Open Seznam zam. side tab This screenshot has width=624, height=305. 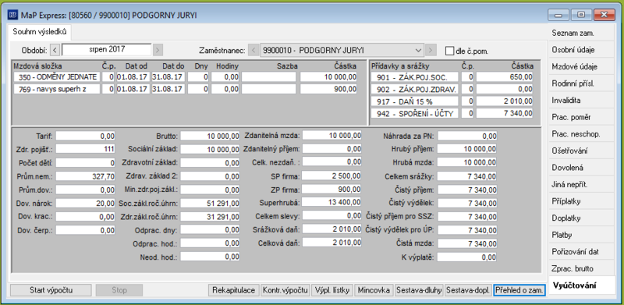(581, 33)
